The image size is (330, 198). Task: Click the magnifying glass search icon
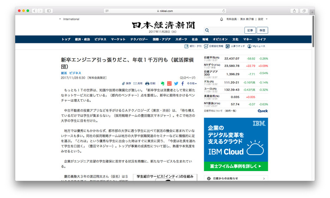pos(207,30)
